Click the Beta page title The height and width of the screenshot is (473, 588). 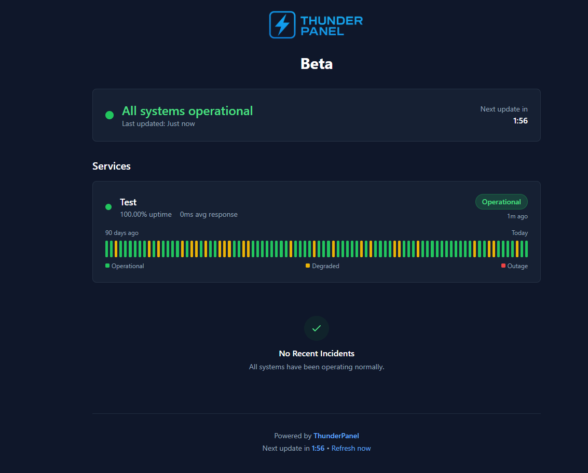coord(317,64)
